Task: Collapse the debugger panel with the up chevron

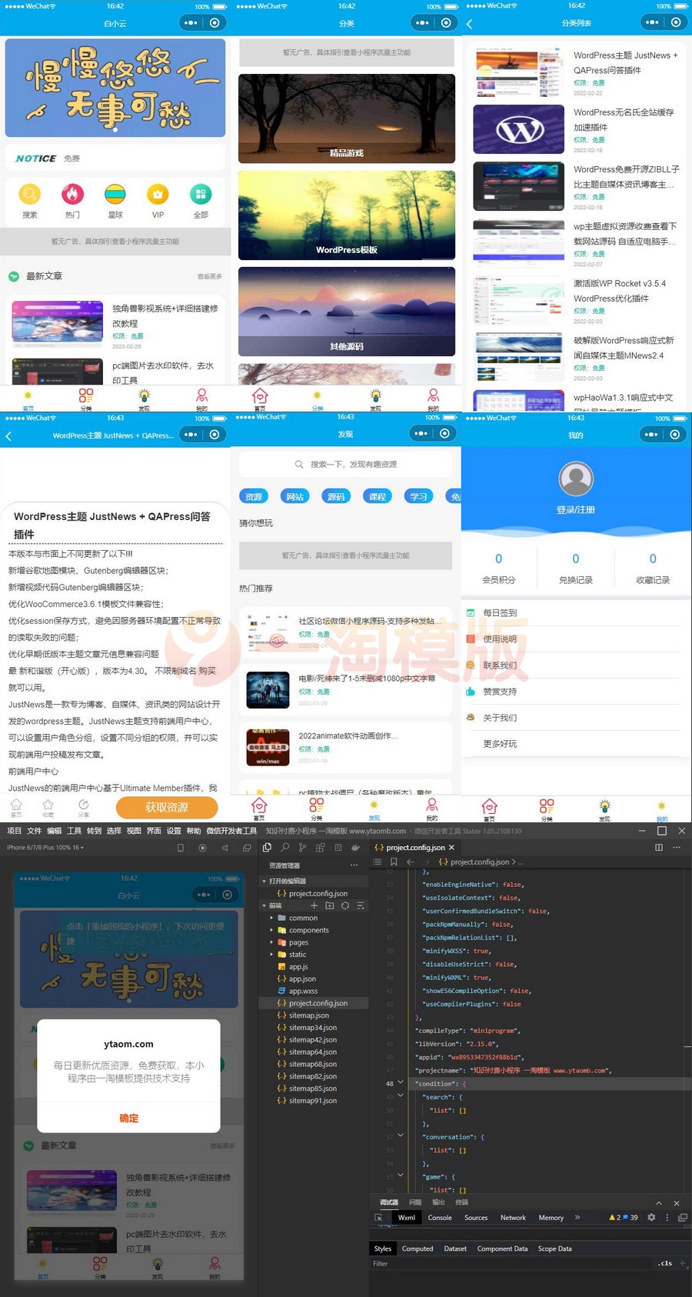Action: pos(659,1203)
